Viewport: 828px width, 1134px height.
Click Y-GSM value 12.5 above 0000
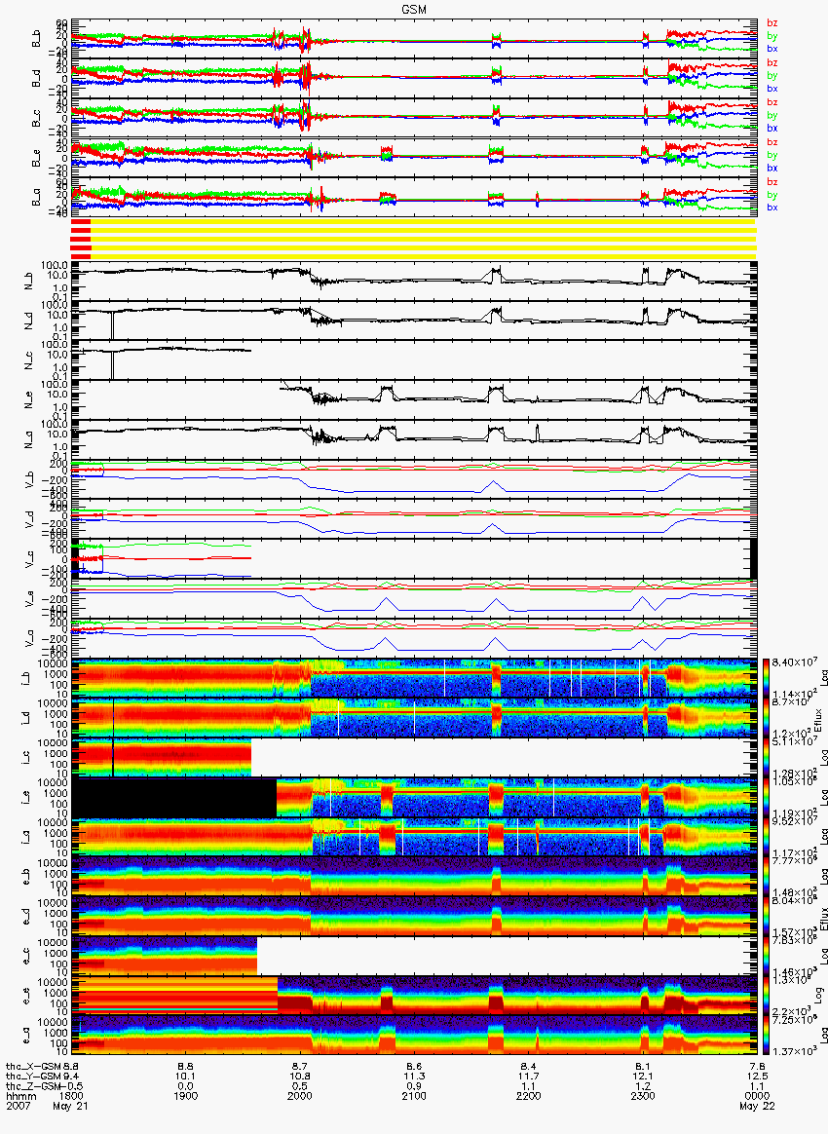757,1077
